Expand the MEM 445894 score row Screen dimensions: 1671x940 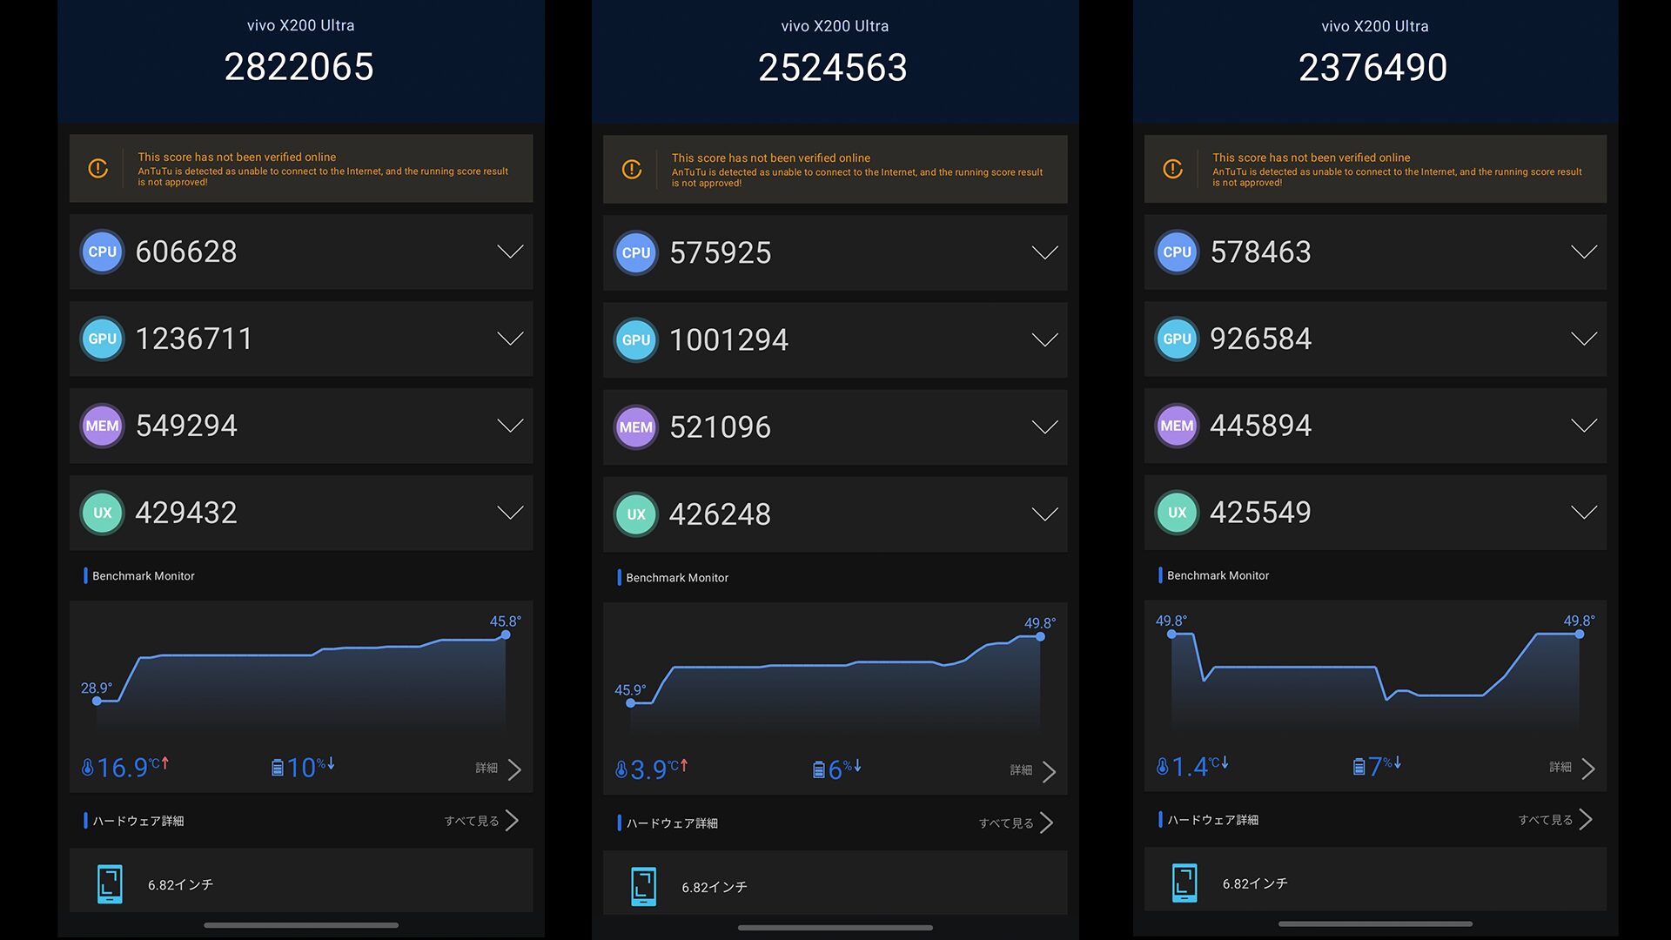[x=1375, y=426]
